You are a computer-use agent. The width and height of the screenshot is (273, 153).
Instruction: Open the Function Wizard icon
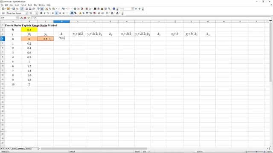(x=21, y=18)
